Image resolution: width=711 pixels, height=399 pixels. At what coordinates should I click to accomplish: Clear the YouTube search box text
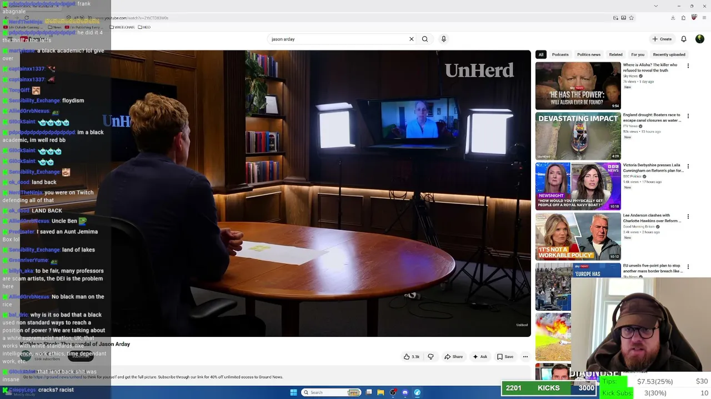[411, 39]
